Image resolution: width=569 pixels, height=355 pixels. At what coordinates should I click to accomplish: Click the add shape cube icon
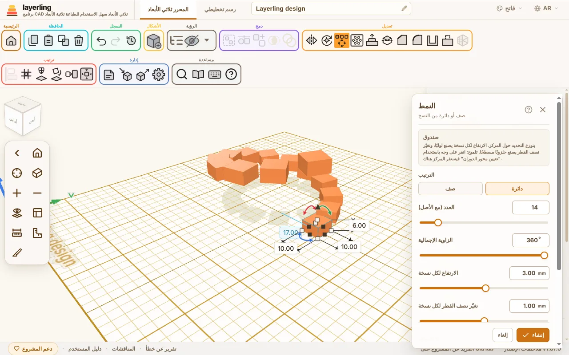click(x=154, y=40)
